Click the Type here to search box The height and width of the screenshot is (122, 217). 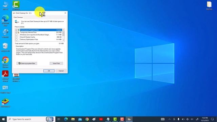click(x=31, y=119)
